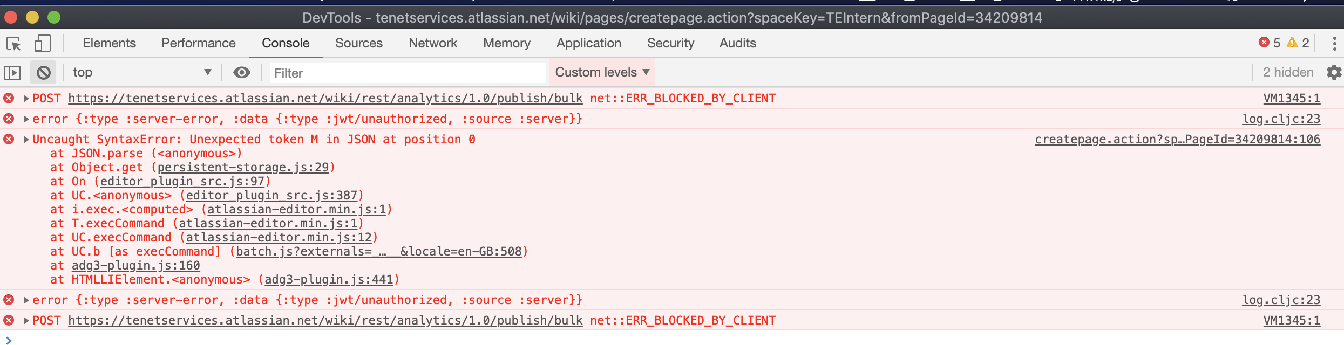
Task: Clear the console with the ban icon
Action: (x=44, y=72)
